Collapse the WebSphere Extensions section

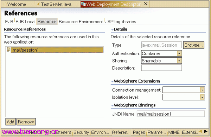[x=113, y=81]
